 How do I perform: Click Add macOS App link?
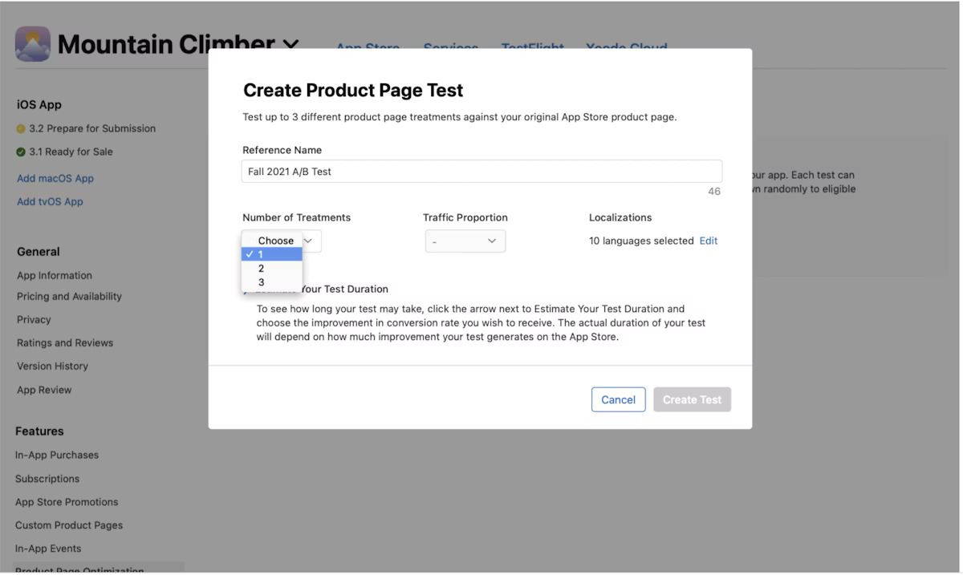[x=55, y=178]
